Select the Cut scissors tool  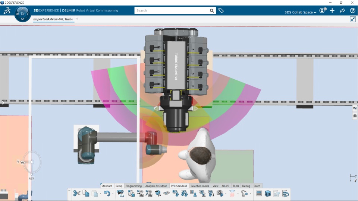[x=77, y=194]
